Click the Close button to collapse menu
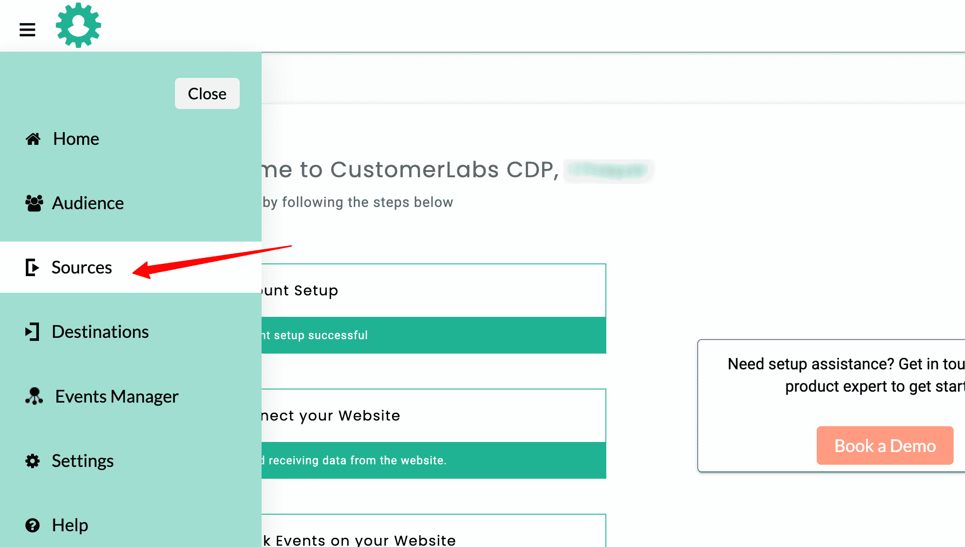 tap(207, 94)
